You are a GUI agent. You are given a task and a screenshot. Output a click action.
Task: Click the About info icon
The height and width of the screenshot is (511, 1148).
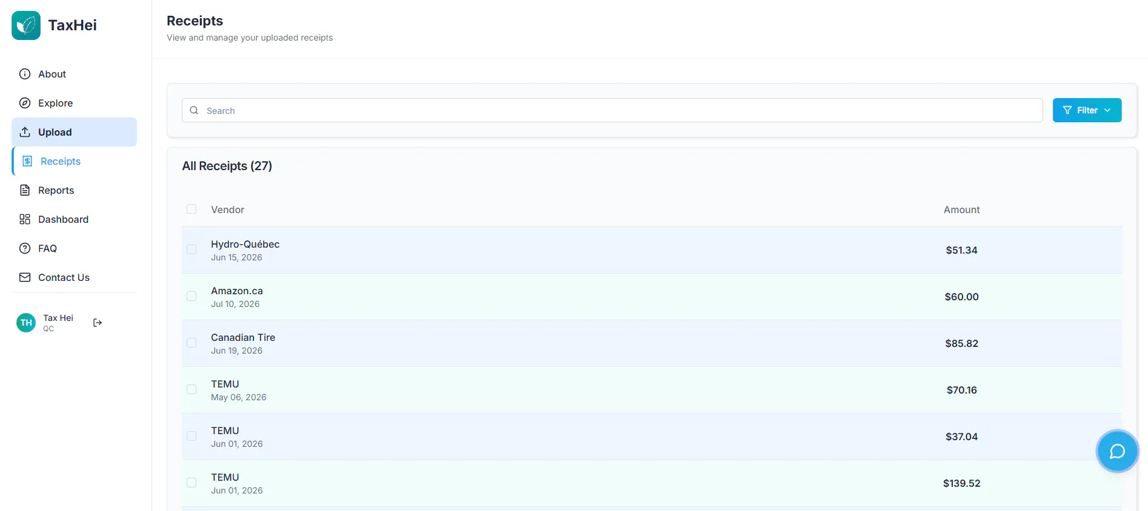(x=25, y=74)
